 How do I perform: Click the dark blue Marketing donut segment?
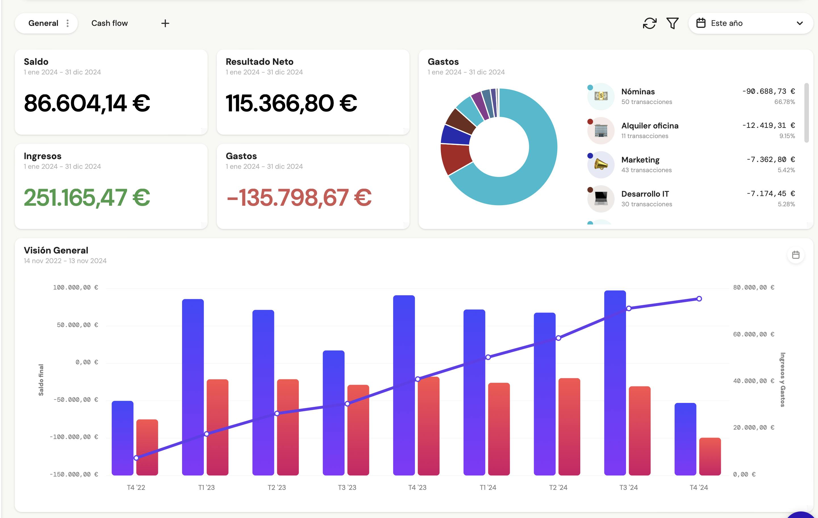coord(455,135)
